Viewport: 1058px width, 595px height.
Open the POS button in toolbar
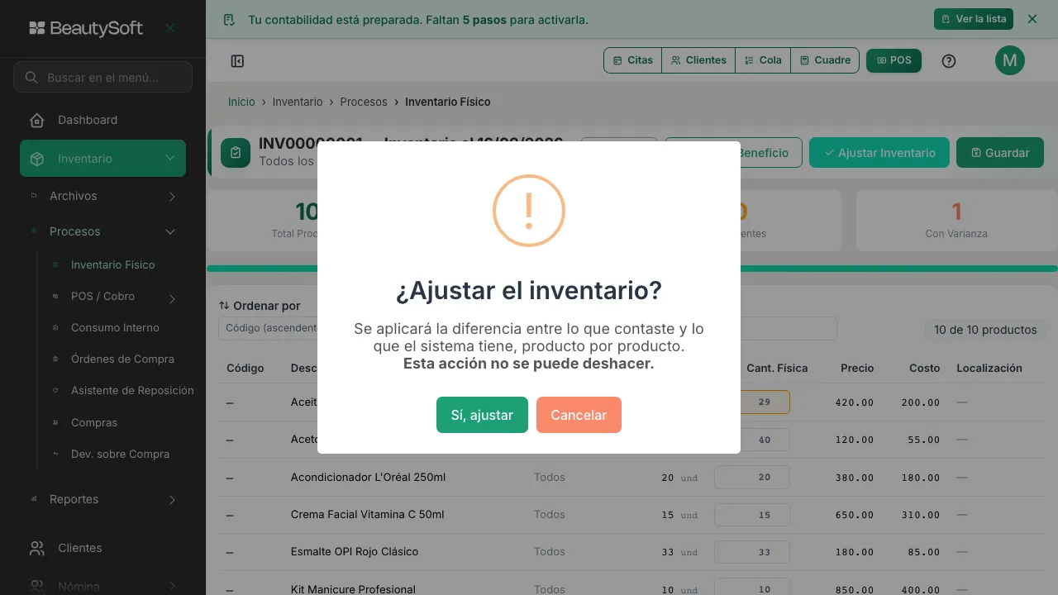point(894,60)
